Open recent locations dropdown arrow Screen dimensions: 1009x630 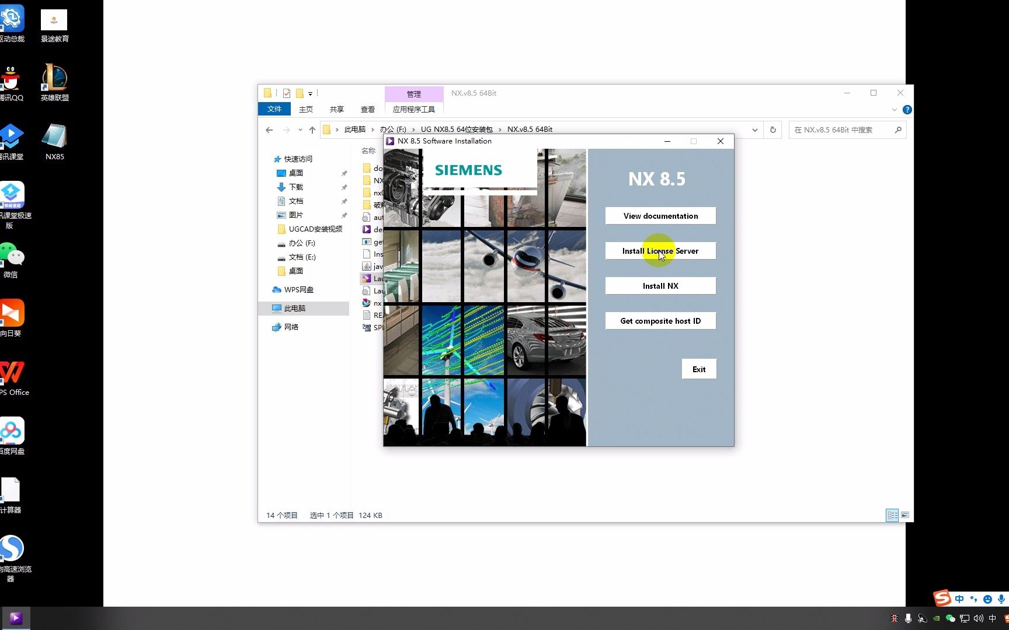(x=300, y=130)
